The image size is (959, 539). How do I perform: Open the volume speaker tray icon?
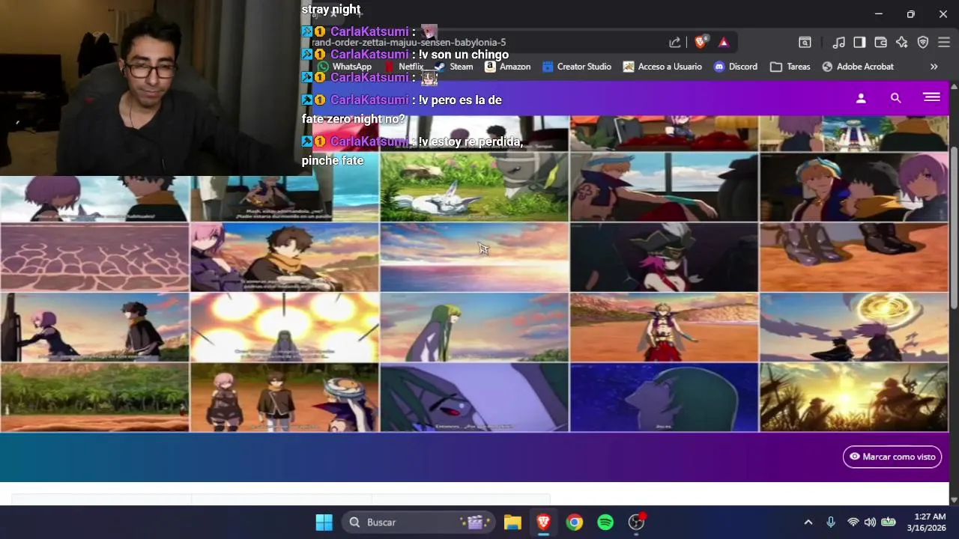click(x=870, y=522)
